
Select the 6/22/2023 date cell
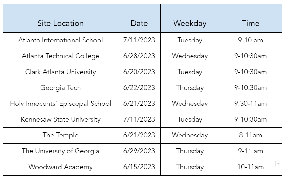pyautogui.click(x=139, y=88)
